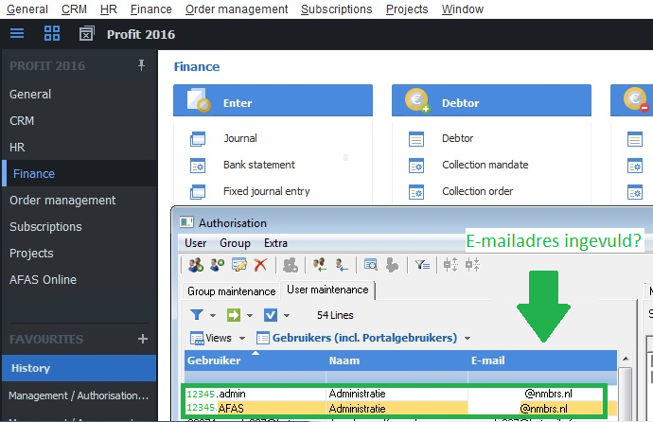Click the Bank statement icon
The width and height of the screenshot is (653, 422).
tap(198, 166)
